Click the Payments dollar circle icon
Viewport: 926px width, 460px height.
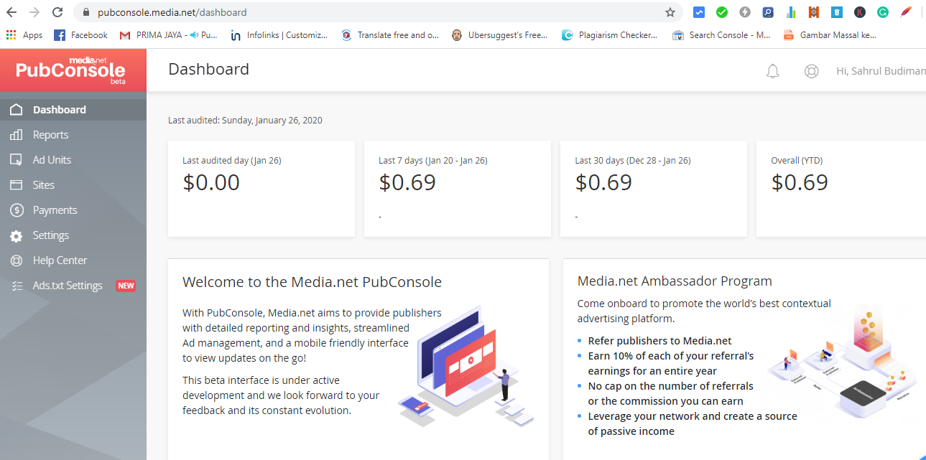point(17,210)
